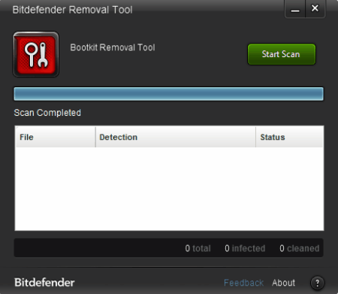Open the About link

(x=283, y=283)
